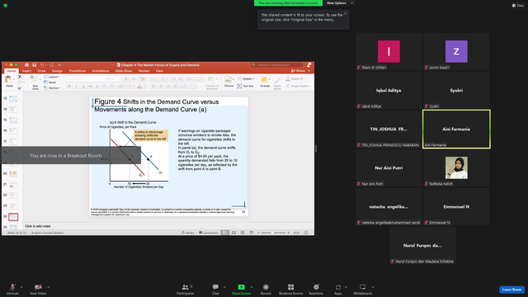Click the green encryption shield icon
528x297 pixels.
(6, 6)
